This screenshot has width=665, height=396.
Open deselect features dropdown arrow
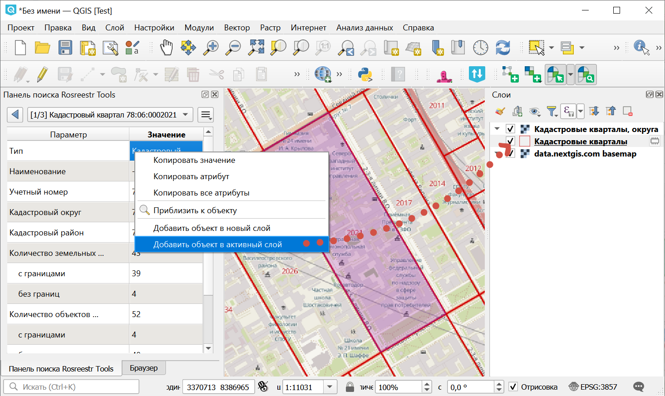581,48
